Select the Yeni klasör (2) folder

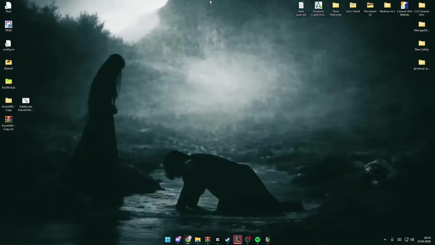tap(370, 9)
